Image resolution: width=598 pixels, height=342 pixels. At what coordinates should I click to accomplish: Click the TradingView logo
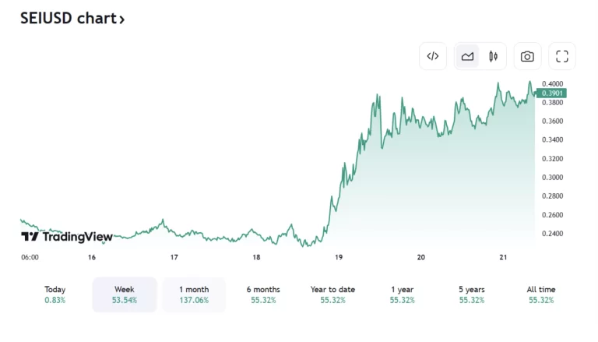(x=67, y=237)
